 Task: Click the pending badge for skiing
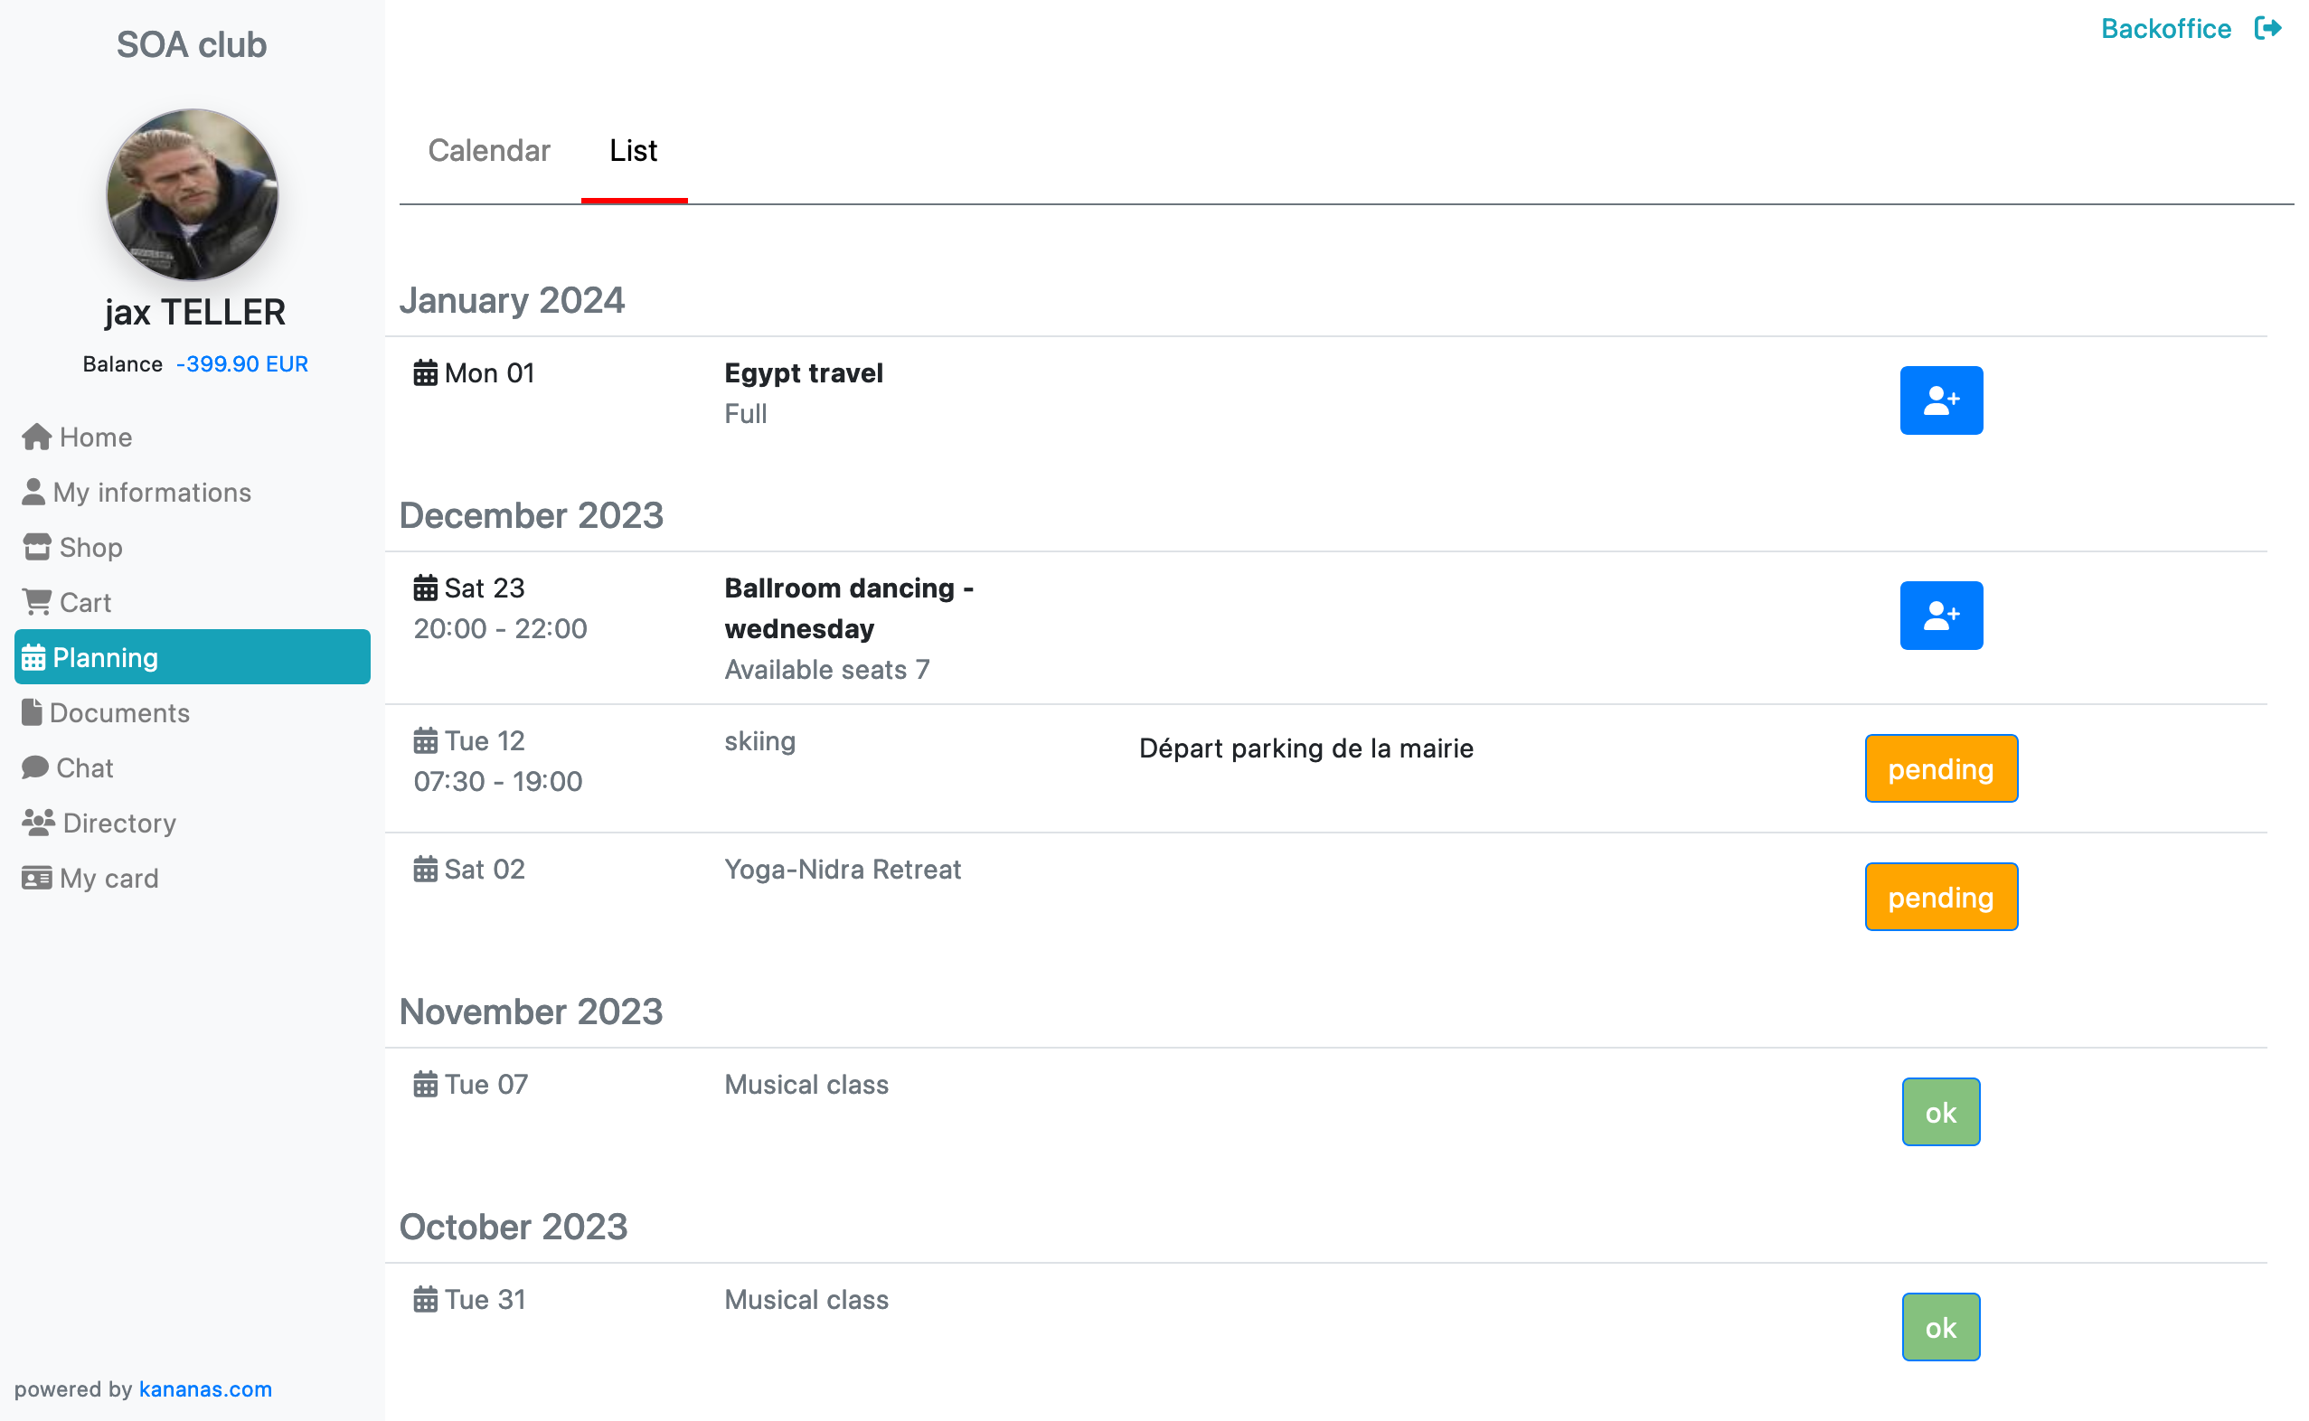pyautogui.click(x=1941, y=768)
